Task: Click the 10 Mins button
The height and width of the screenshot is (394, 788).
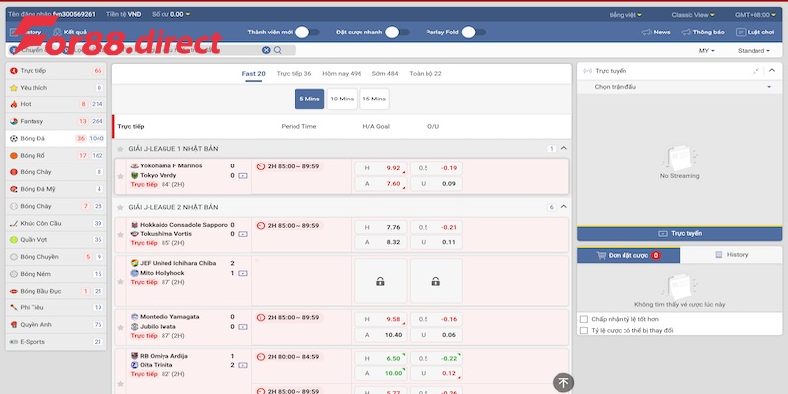Action: click(342, 98)
